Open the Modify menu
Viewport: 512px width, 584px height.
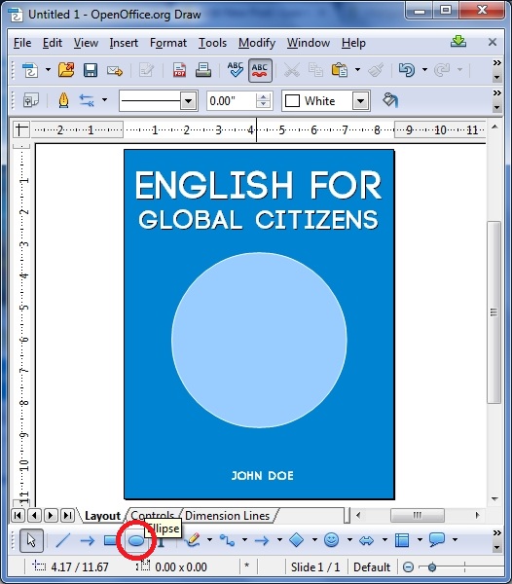(x=257, y=43)
